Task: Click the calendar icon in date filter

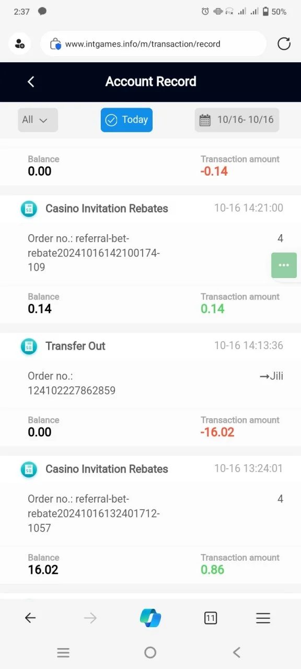Action: tap(205, 120)
